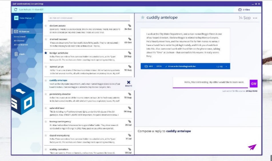
Task: Click ADD on the file attachment bar
Action: pyautogui.click(x=149, y=66)
